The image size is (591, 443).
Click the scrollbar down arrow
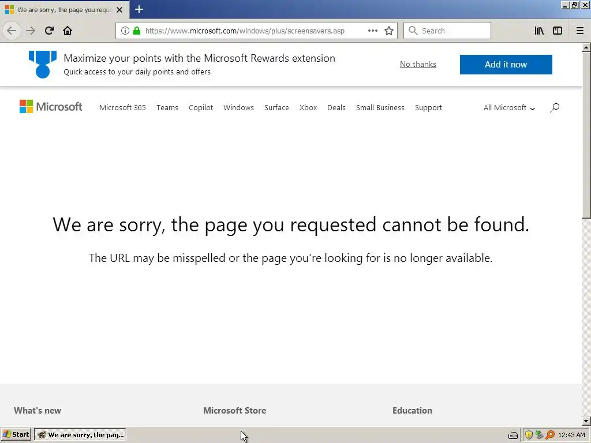tap(586, 421)
